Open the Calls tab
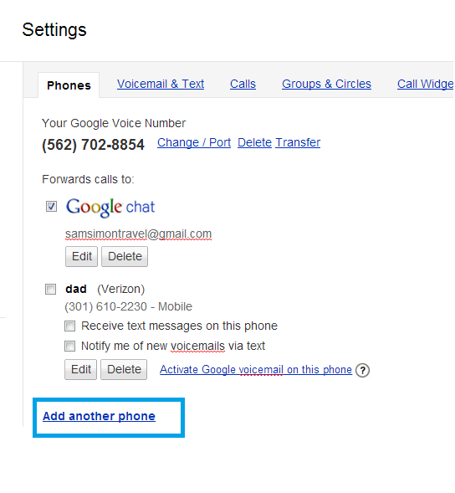The height and width of the screenshot is (493, 455). (x=243, y=84)
